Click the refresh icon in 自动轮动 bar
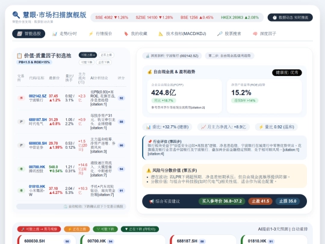The height and width of the screenshot is (244, 325). pyautogui.click(x=66, y=207)
